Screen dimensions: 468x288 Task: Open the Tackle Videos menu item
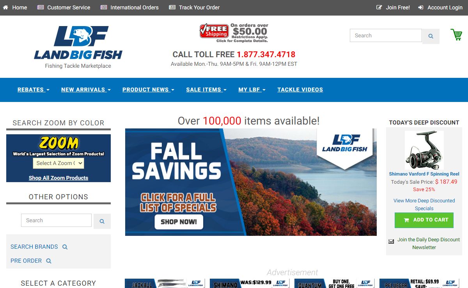(300, 90)
